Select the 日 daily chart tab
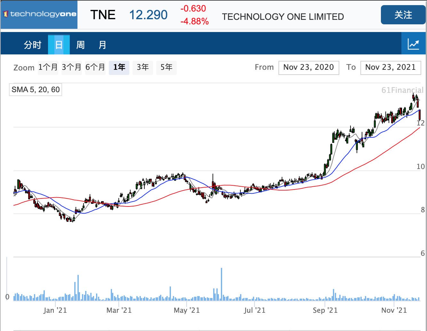427x331 pixels. click(x=59, y=45)
